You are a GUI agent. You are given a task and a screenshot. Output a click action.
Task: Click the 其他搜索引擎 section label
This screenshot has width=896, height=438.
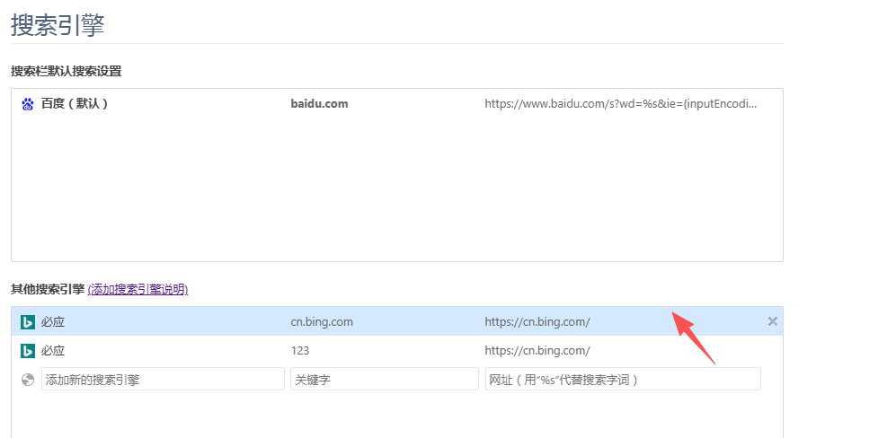pyautogui.click(x=48, y=290)
